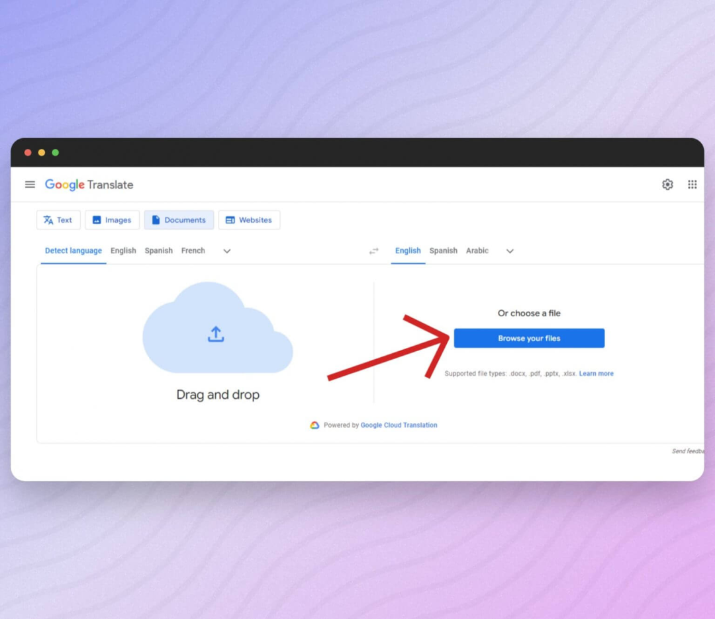715x619 pixels.
Task: Open the hamburger main menu
Action: (x=30, y=185)
